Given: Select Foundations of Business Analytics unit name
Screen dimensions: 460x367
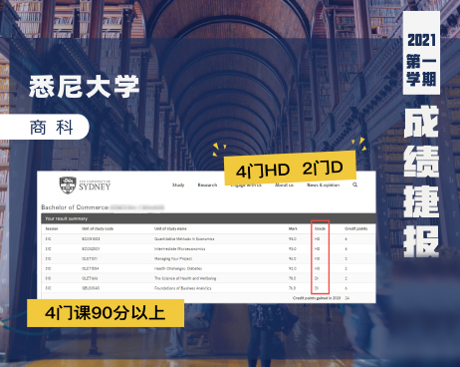Looking at the screenshot, I should pyautogui.click(x=183, y=288).
